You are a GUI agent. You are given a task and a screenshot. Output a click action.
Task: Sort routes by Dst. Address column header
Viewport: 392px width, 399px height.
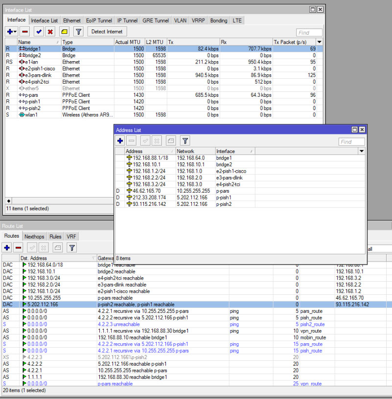58,258
